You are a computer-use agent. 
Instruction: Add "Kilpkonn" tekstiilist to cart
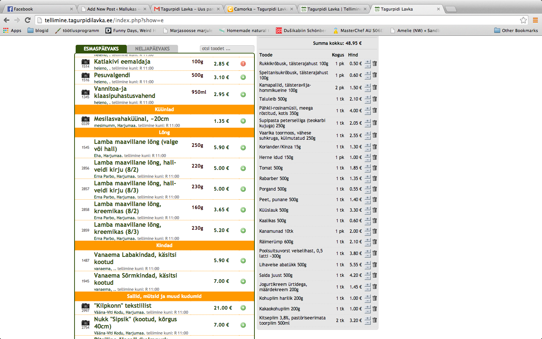point(243,308)
